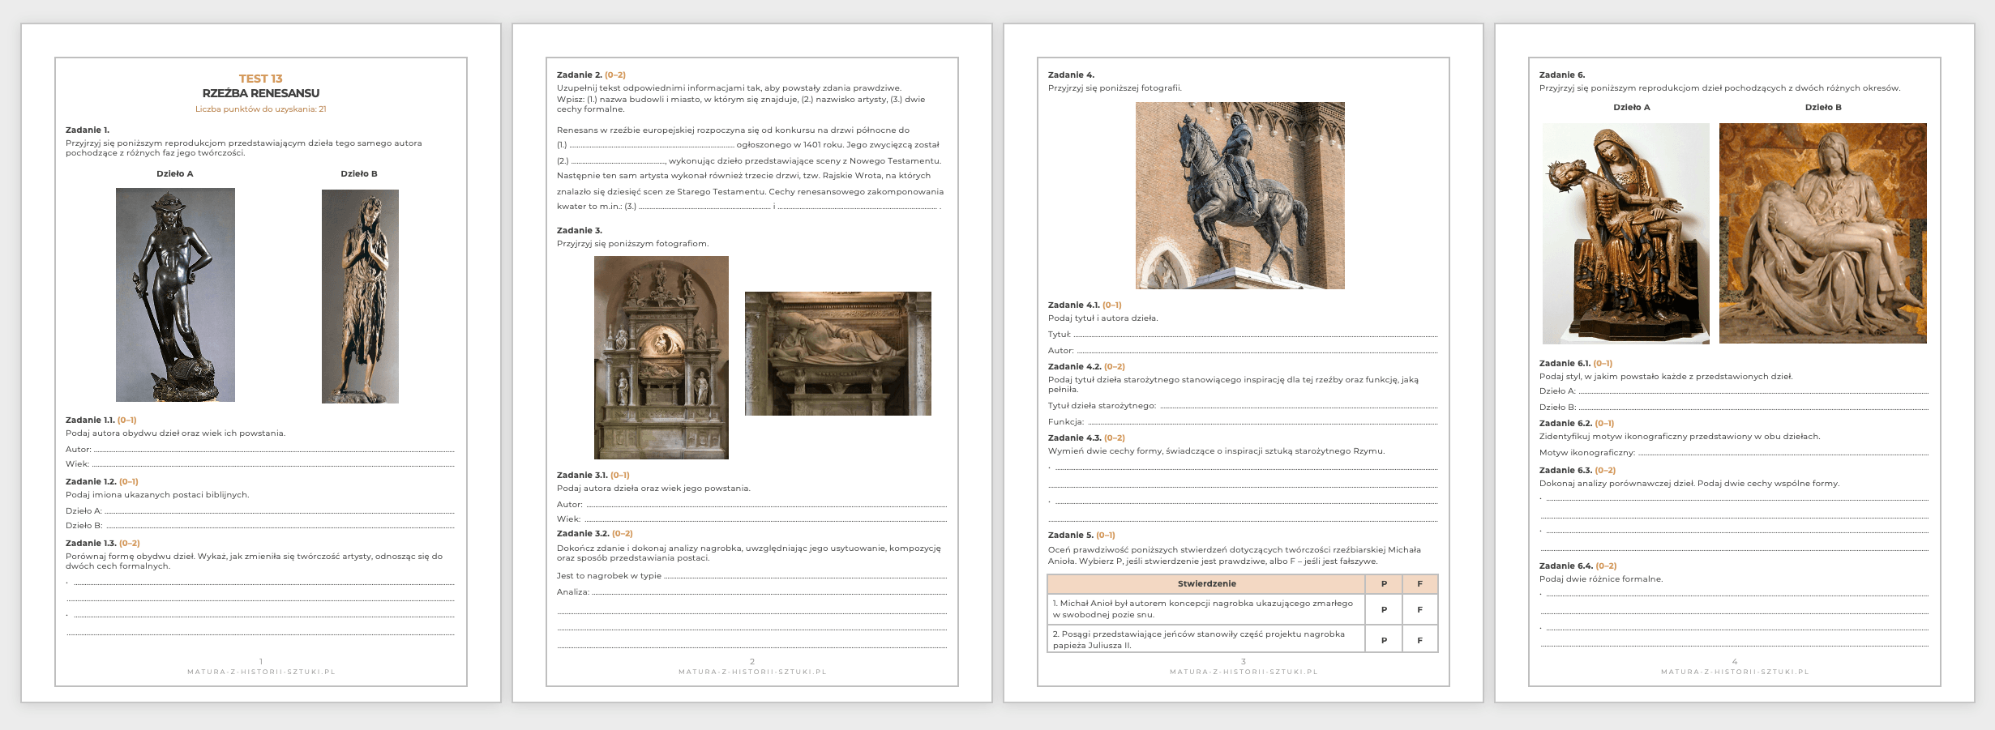Viewport: 1995px width, 730px height.
Task: Select the 'Zadanie 1.1.' heading
Action: point(90,420)
